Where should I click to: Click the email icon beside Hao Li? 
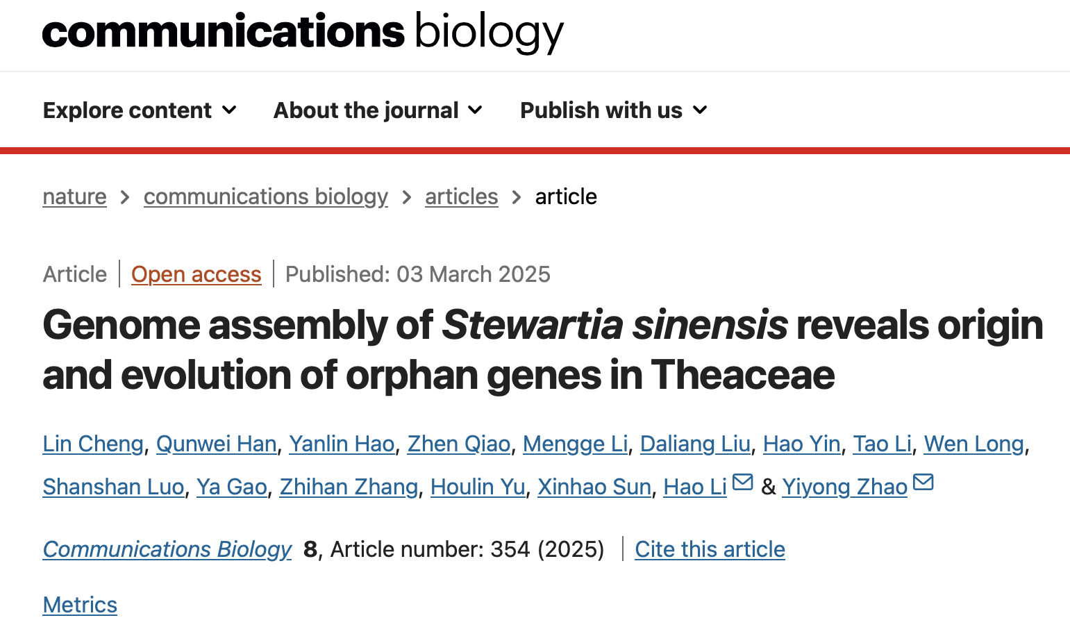[743, 482]
